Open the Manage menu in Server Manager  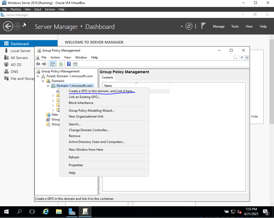pyautogui.click(x=219, y=26)
